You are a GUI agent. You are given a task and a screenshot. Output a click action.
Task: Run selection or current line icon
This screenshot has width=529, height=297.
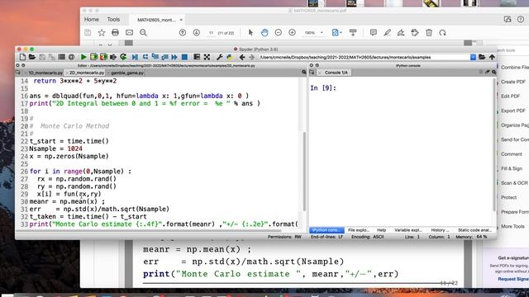(113, 57)
